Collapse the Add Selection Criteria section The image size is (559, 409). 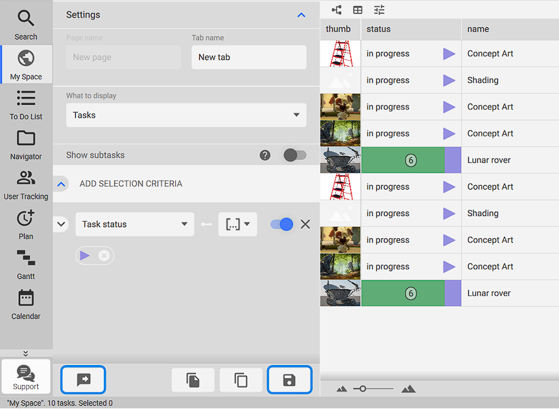[62, 184]
